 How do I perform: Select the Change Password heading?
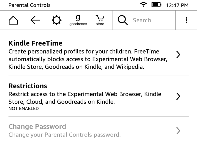click(37, 127)
